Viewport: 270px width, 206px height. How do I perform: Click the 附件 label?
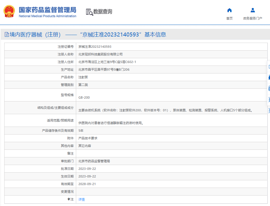click(x=71, y=138)
